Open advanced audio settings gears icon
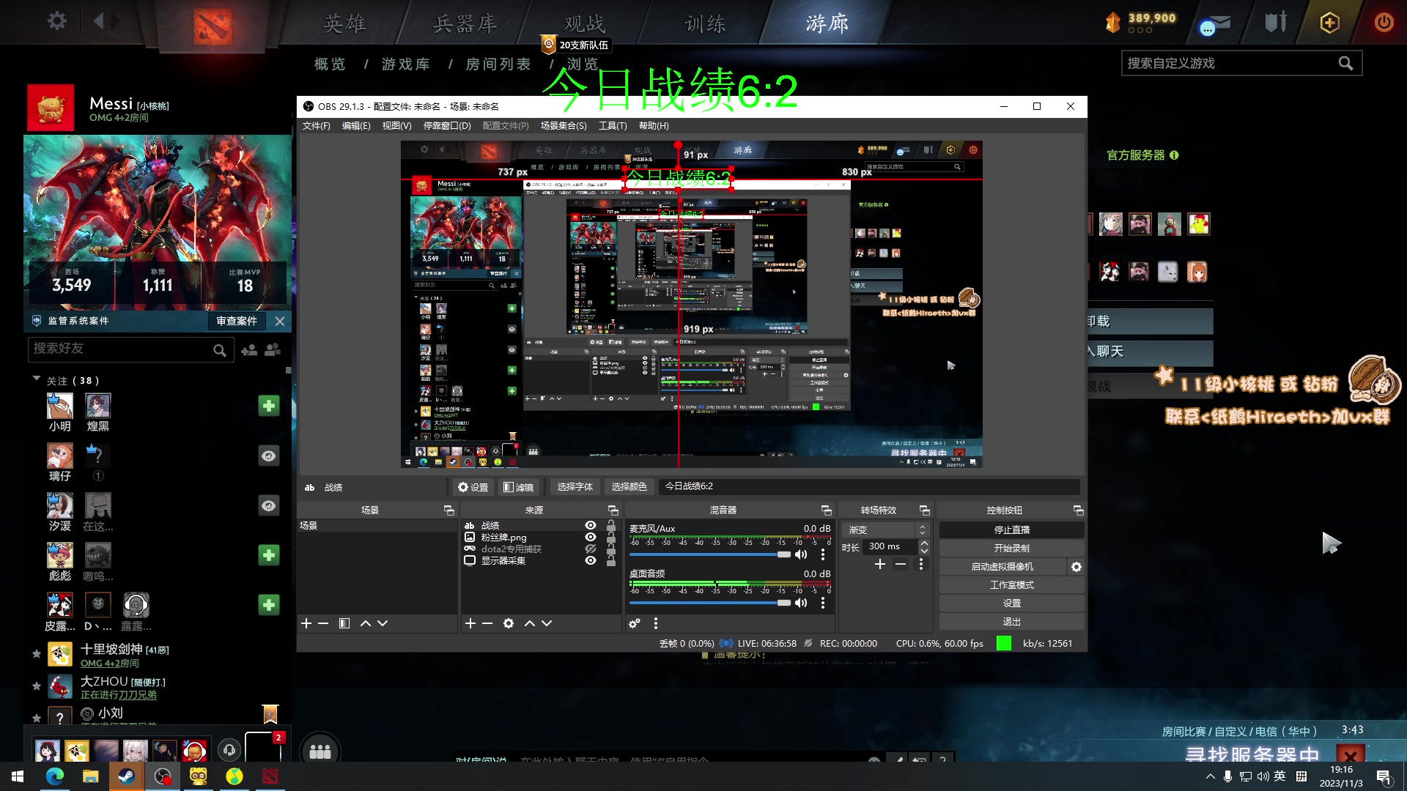This screenshot has width=1407, height=791. pos(635,623)
